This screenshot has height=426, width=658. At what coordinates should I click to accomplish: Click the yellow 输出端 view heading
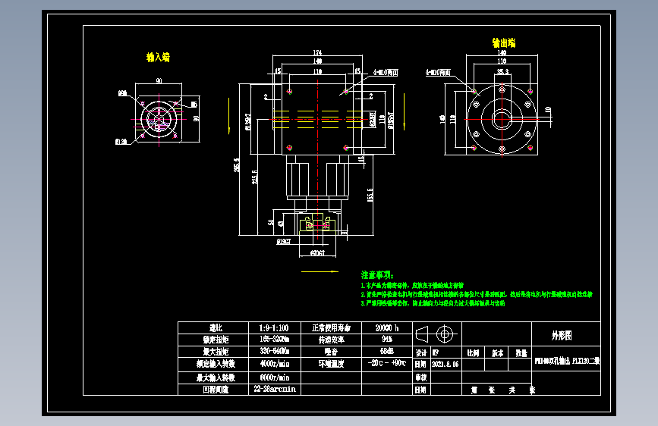(x=504, y=42)
